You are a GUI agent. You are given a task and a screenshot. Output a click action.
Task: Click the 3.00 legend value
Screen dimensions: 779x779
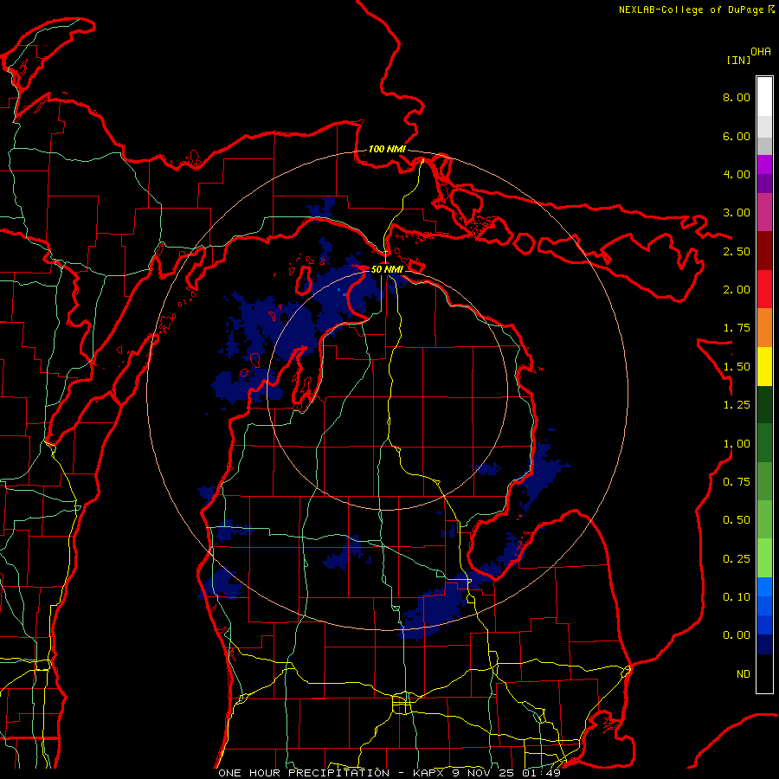[737, 213]
